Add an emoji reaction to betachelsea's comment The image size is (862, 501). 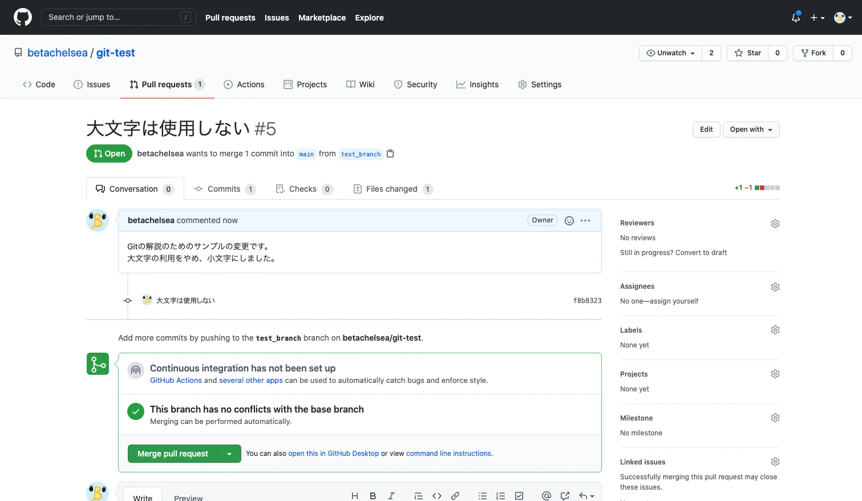click(x=569, y=221)
